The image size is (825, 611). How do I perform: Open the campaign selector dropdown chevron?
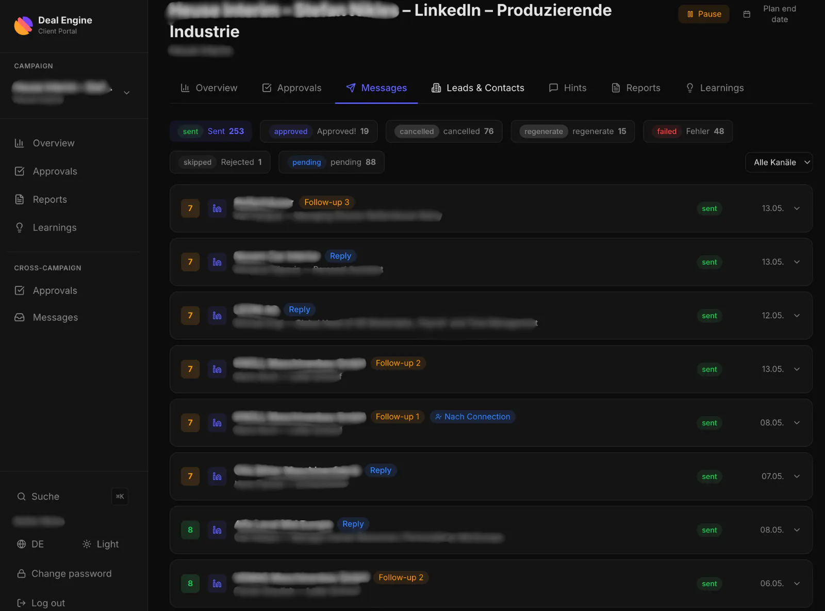(126, 93)
